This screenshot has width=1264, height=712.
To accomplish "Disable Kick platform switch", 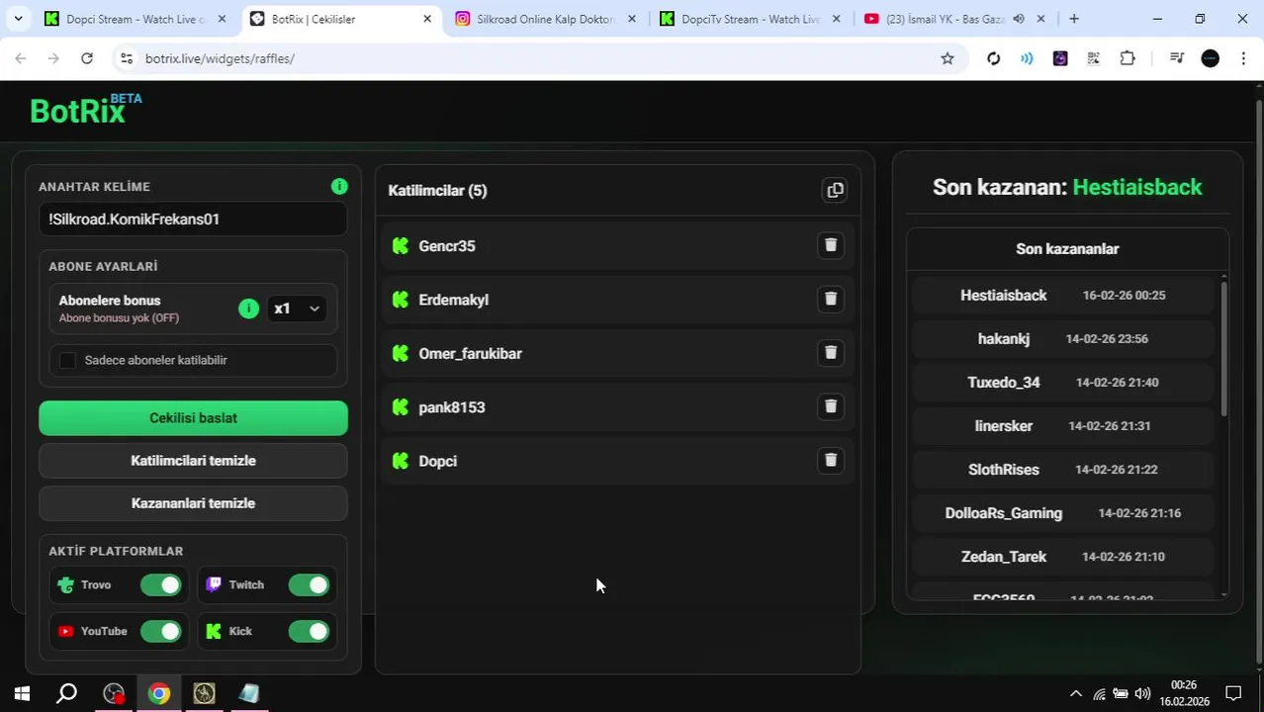I will [x=309, y=631].
